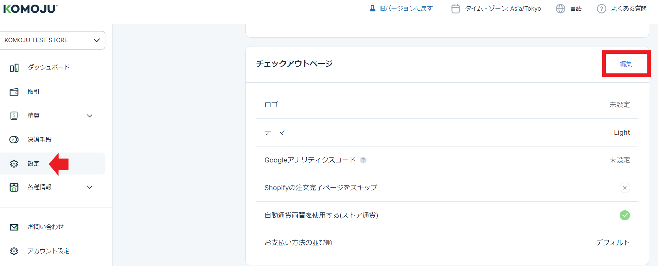Click the calendar time zone icon

(455, 9)
